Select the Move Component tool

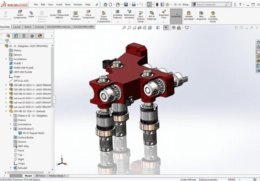[88, 15]
